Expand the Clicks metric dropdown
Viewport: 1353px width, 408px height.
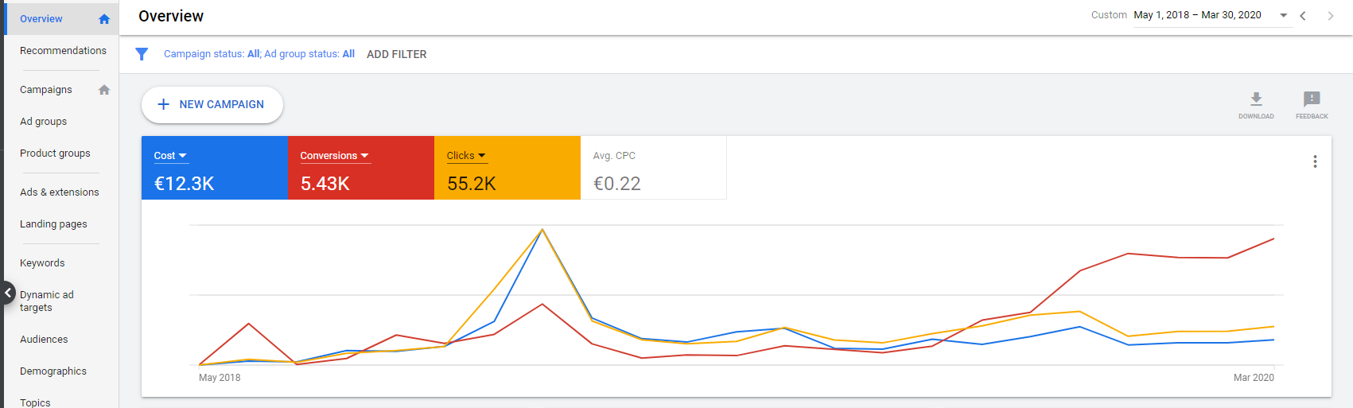[x=466, y=156]
